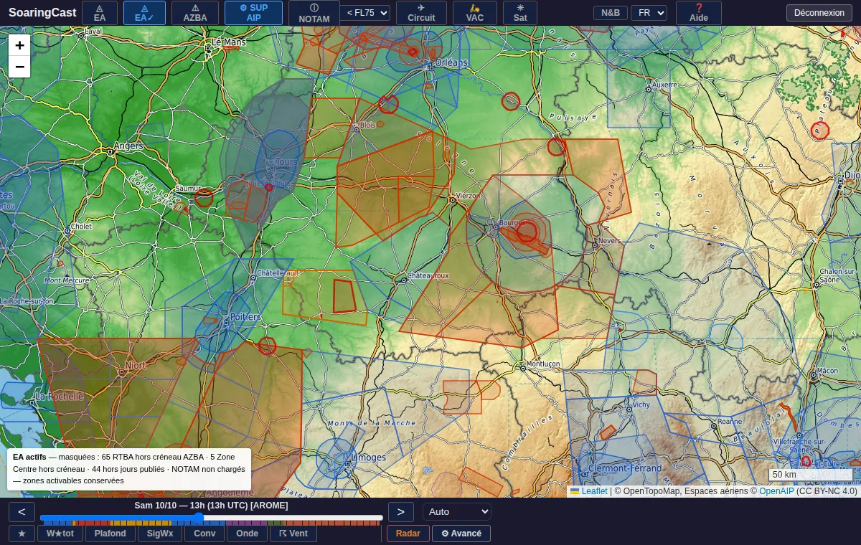The image size is (861, 545).
Task: Go to previous forecast time step
Action: click(22, 512)
